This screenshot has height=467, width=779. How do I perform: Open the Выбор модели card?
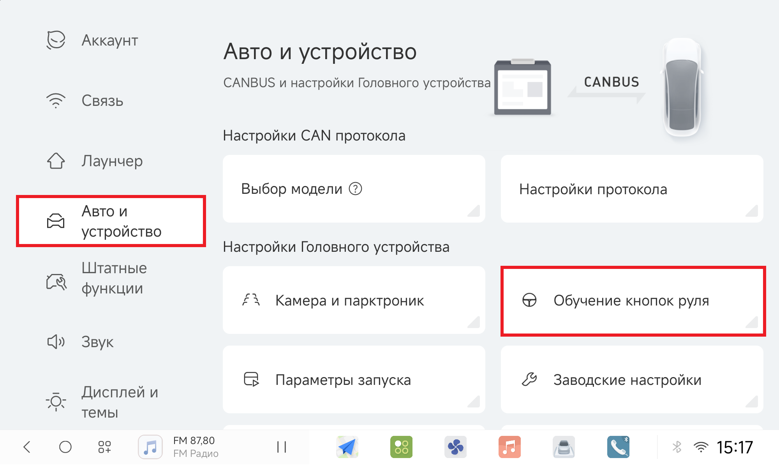354,189
